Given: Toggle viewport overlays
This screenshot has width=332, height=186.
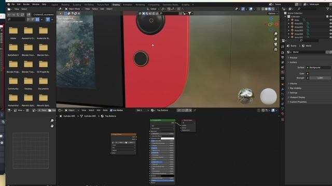Looking at the screenshot, I should tap(251, 9).
